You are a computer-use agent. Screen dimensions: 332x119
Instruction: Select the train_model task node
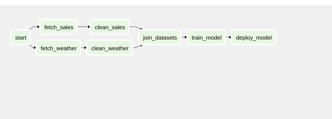click(206, 37)
